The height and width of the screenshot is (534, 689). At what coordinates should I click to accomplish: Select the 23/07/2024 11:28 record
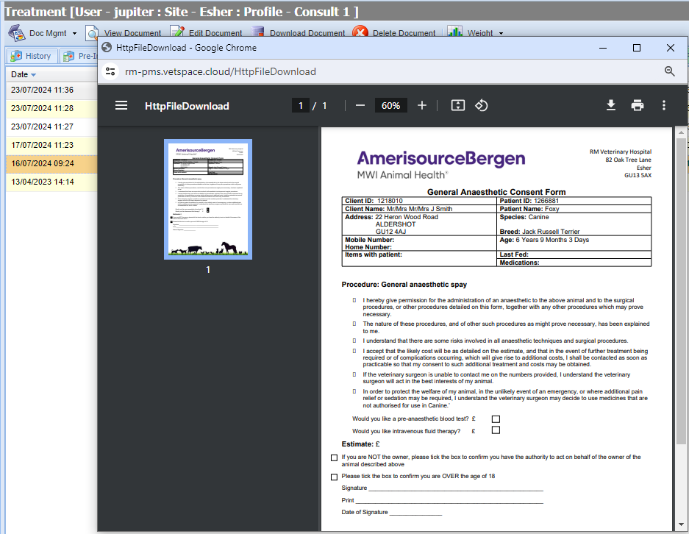point(51,109)
